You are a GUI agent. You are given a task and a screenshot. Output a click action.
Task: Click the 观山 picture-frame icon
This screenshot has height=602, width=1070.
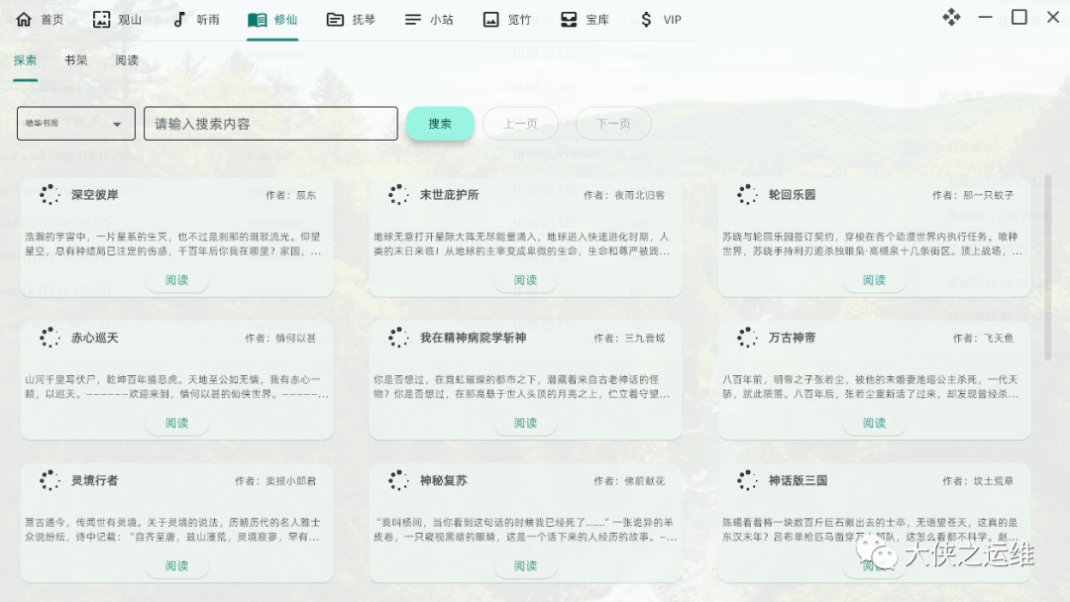click(101, 19)
